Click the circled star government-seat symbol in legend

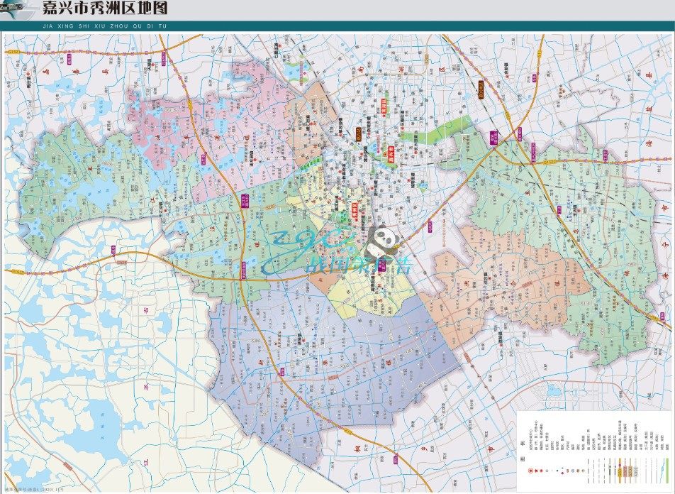coord(530,471)
